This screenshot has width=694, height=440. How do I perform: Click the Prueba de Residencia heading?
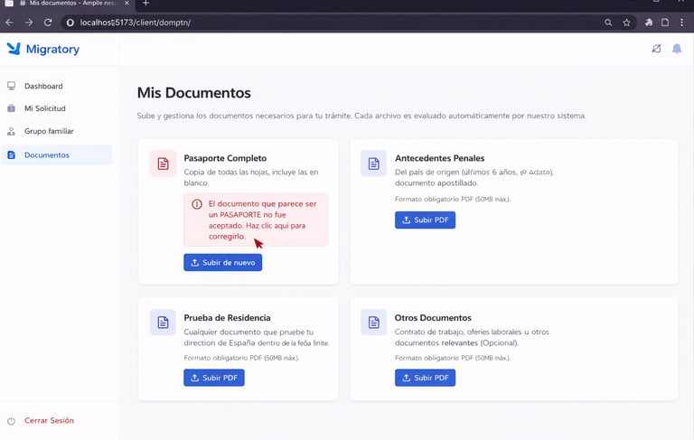tap(227, 318)
